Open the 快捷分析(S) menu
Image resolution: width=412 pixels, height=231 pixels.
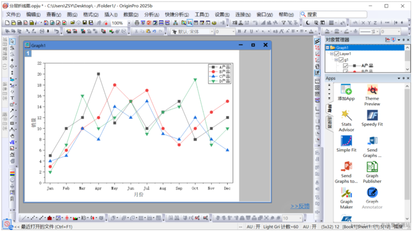tap(177, 14)
